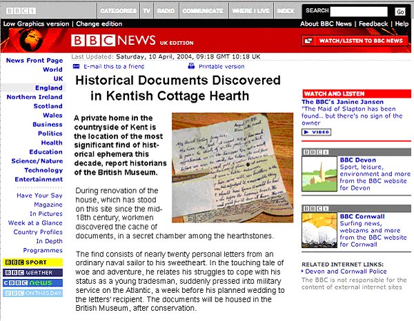This screenshot has height=321, width=414.
Task: Click the Last Updated date line
Action: pyautogui.click(x=166, y=56)
